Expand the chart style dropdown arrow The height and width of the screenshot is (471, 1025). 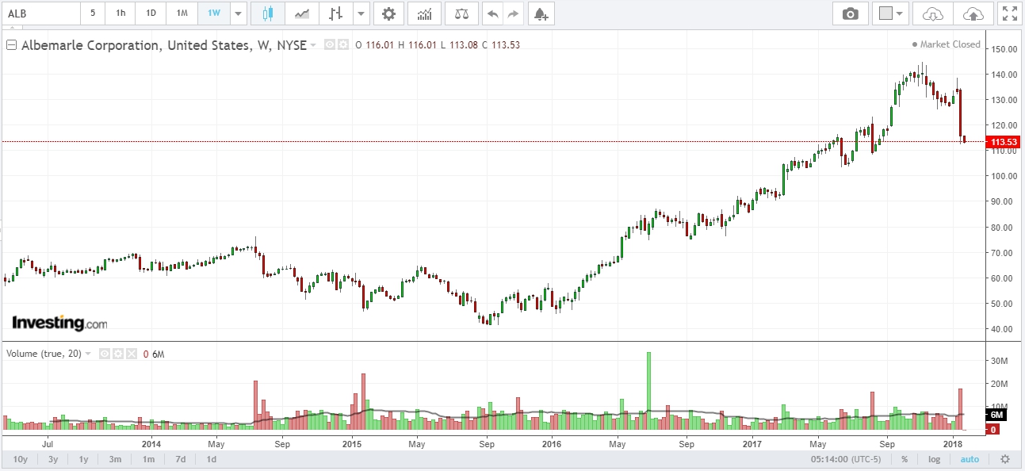(x=361, y=13)
